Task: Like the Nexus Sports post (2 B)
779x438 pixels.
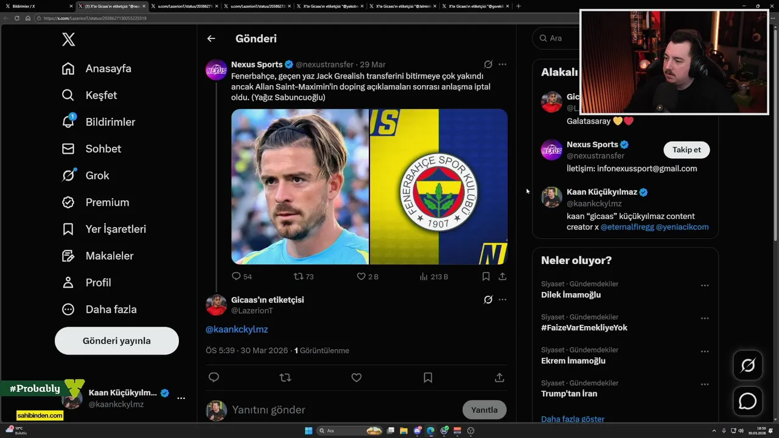Action: 368,276
